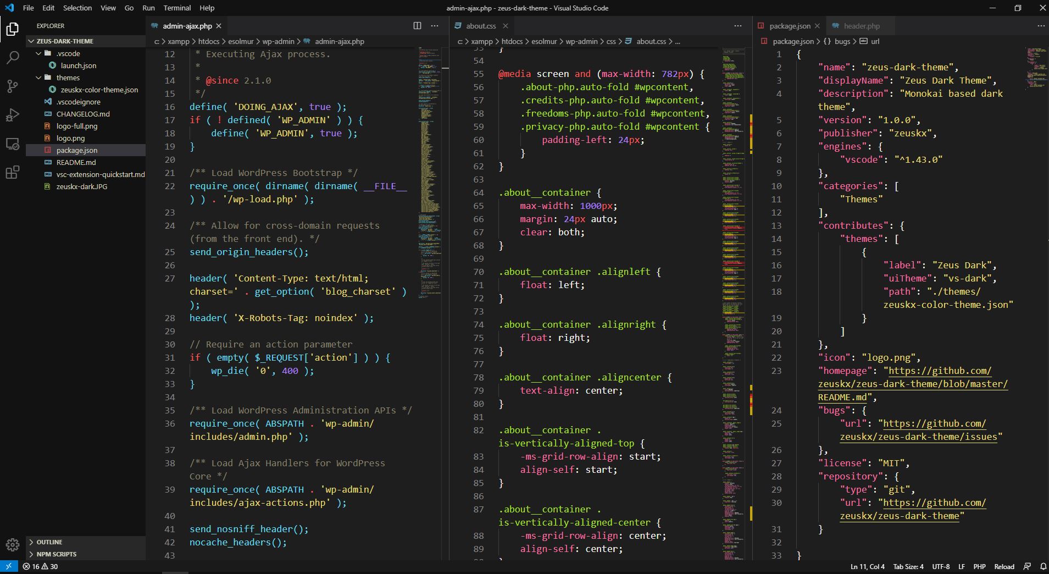Open README.md file

(x=85, y=162)
